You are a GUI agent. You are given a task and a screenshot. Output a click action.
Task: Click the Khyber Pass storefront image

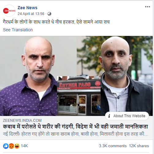(79, 96)
